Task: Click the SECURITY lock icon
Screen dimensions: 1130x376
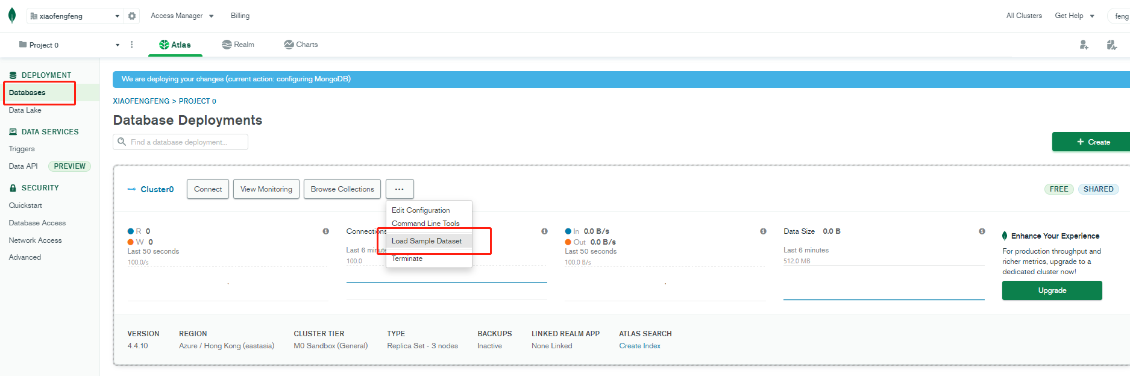Action: pos(13,188)
